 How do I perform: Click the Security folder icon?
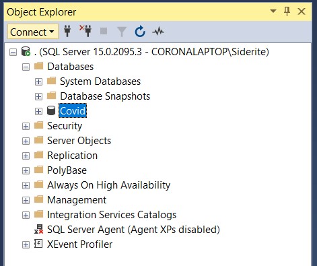tap(38, 125)
